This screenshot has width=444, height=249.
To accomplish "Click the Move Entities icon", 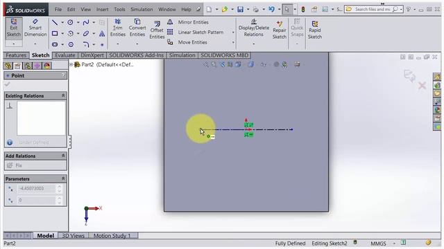I will tap(170, 42).
